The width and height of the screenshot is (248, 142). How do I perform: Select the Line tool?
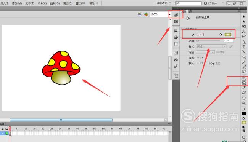click(244, 52)
